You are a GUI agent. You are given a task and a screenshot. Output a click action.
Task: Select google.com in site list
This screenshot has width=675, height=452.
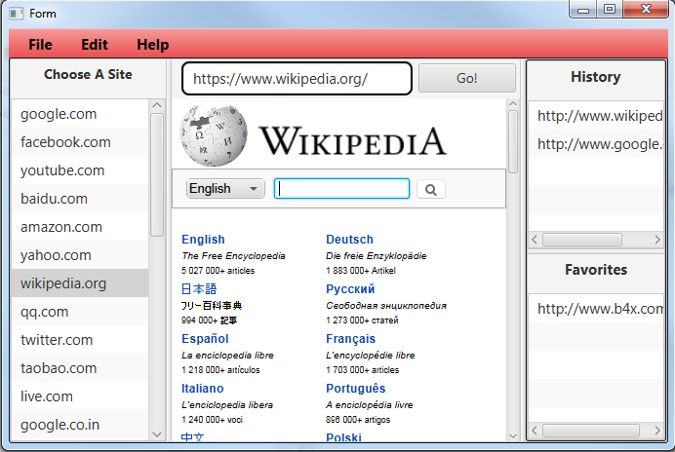coord(80,114)
